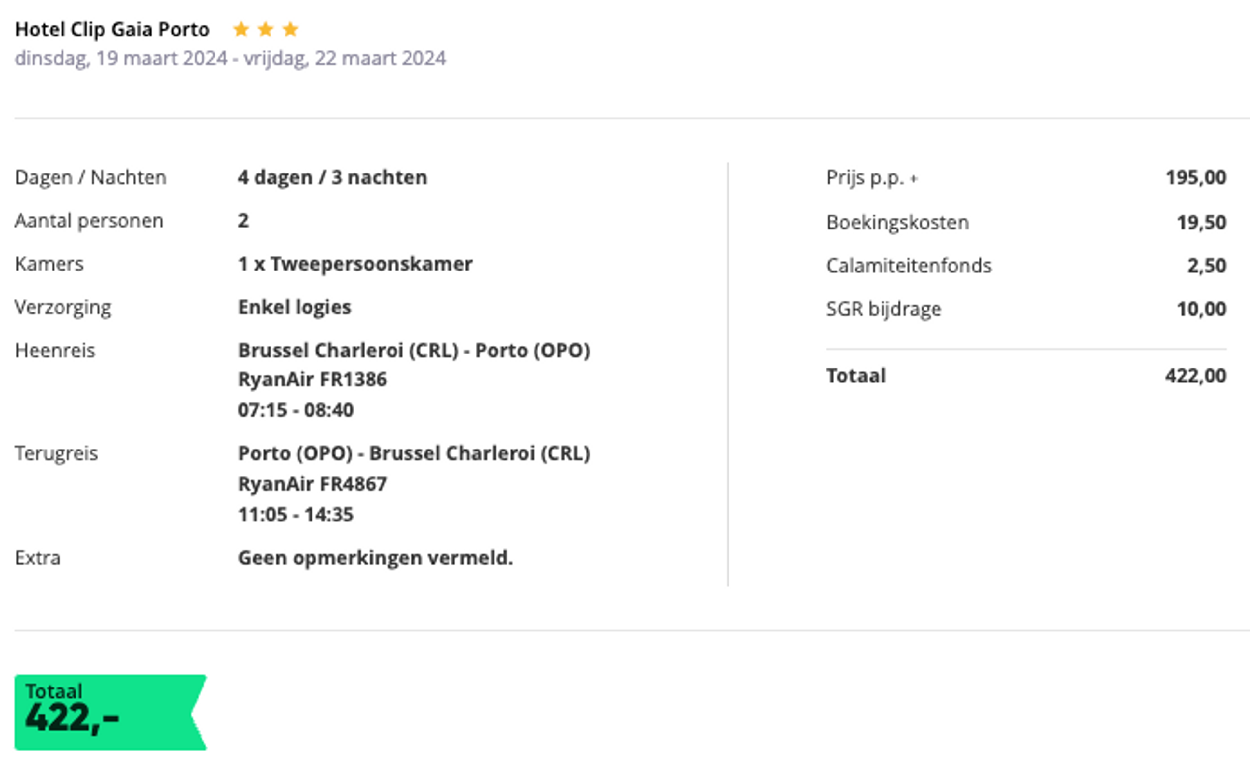
Task: Click the Geen opmerkingen vermeld text
Action: click(x=375, y=558)
